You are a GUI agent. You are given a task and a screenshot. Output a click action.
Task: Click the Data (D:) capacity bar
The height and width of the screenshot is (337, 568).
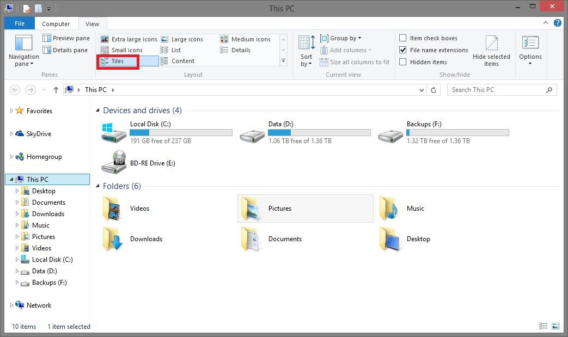click(x=319, y=133)
